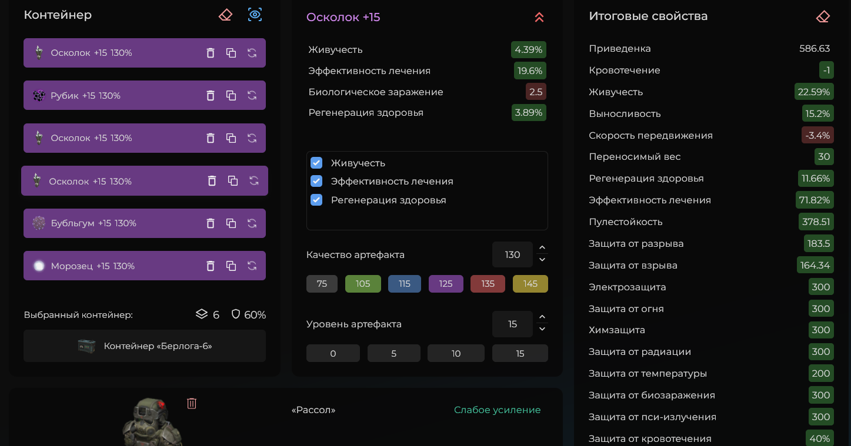851x446 pixels.
Task: Delete the highlighted Осколок +15 artifact
Action: pyautogui.click(x=212, y=181)
